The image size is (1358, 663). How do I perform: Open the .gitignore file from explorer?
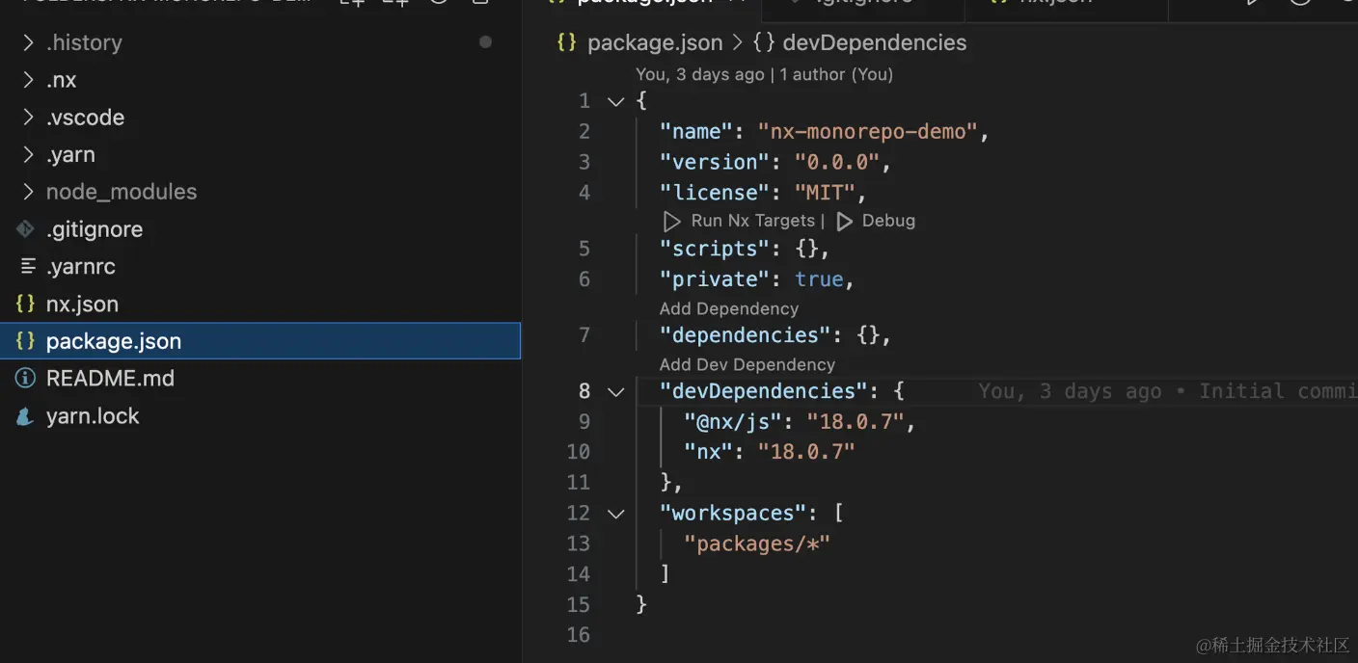[x=260, y=229]
